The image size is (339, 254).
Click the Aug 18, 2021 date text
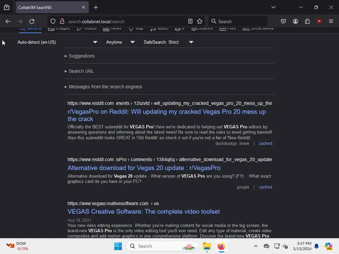pyautogui.click(x=79, y=220)
